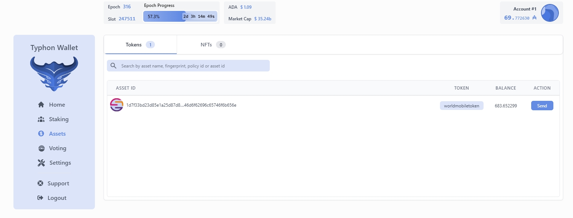Open the Account #1 avatar
573x218 pixels.
point(549,13)
